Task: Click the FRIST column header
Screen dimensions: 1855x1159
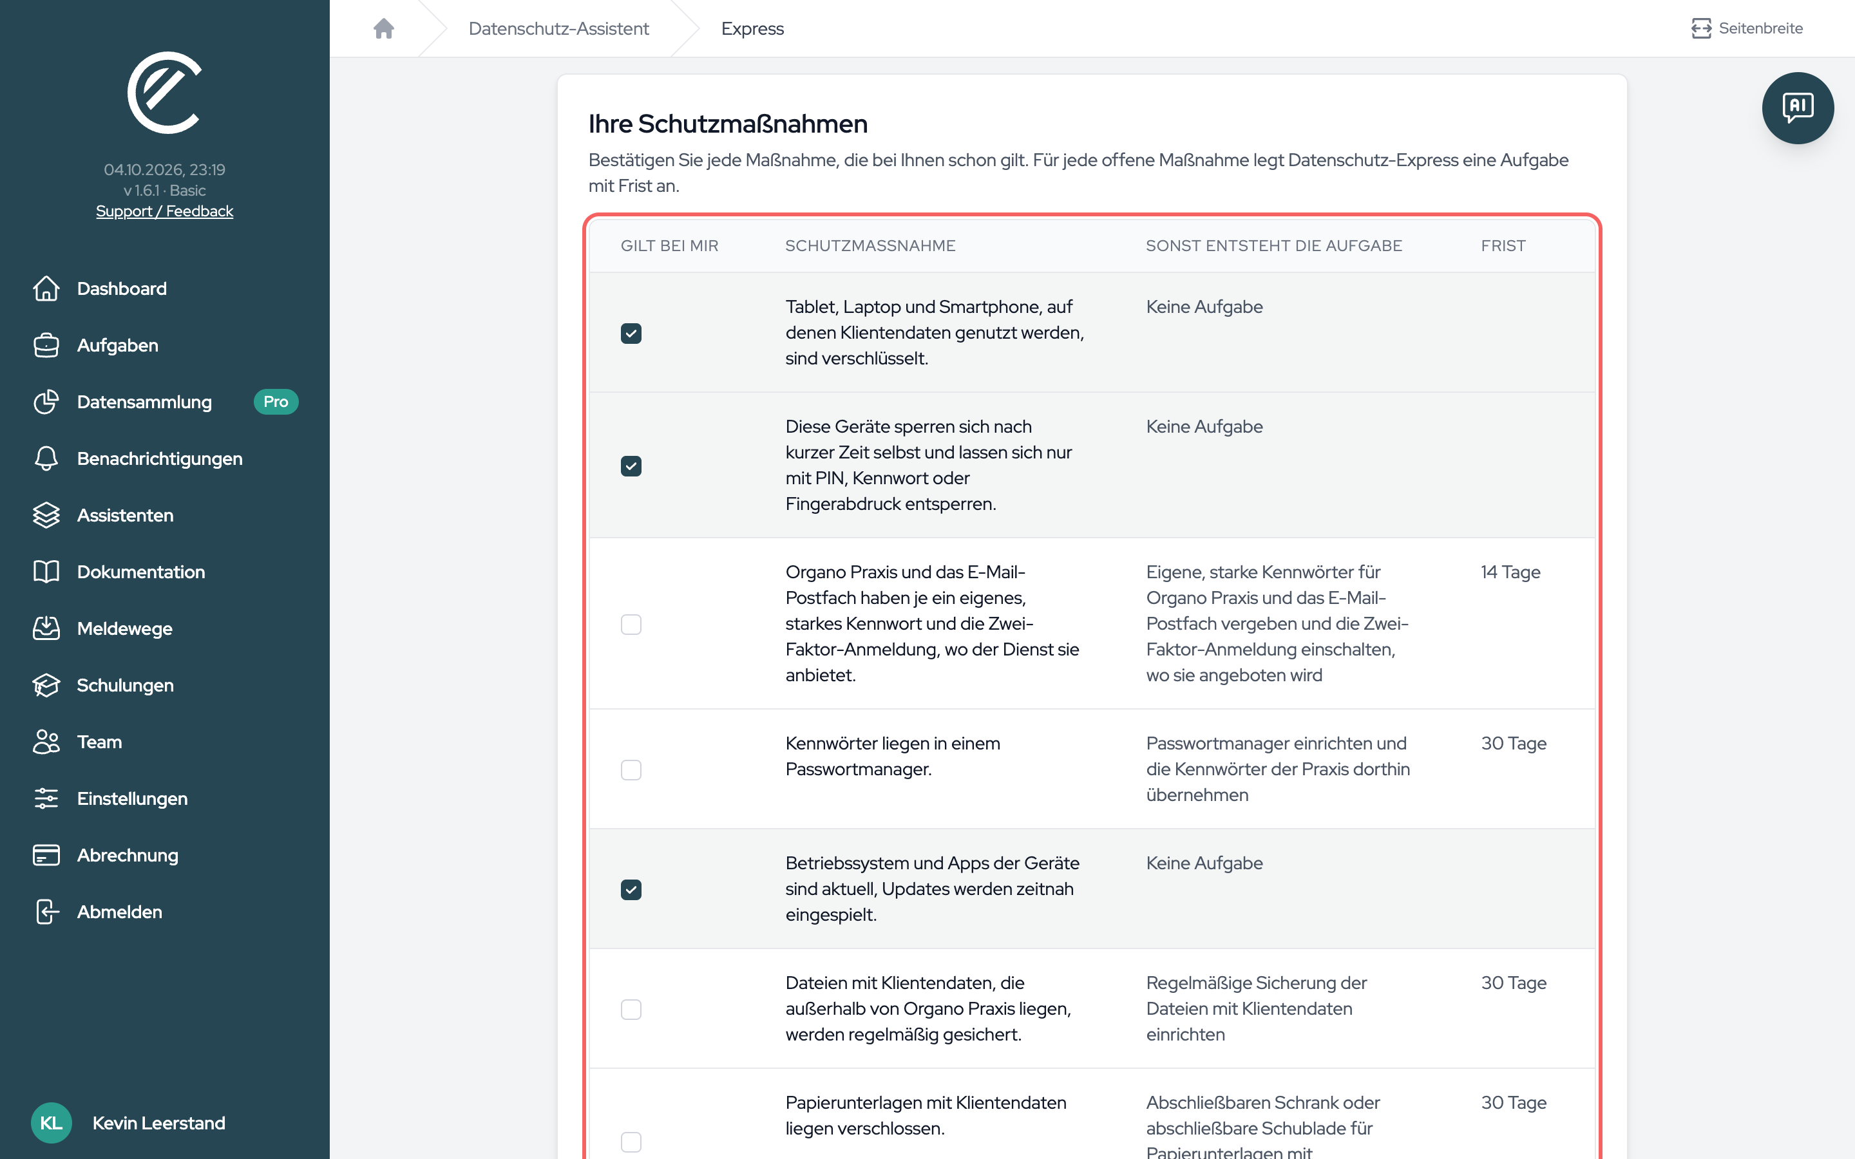Action: 1503,245
